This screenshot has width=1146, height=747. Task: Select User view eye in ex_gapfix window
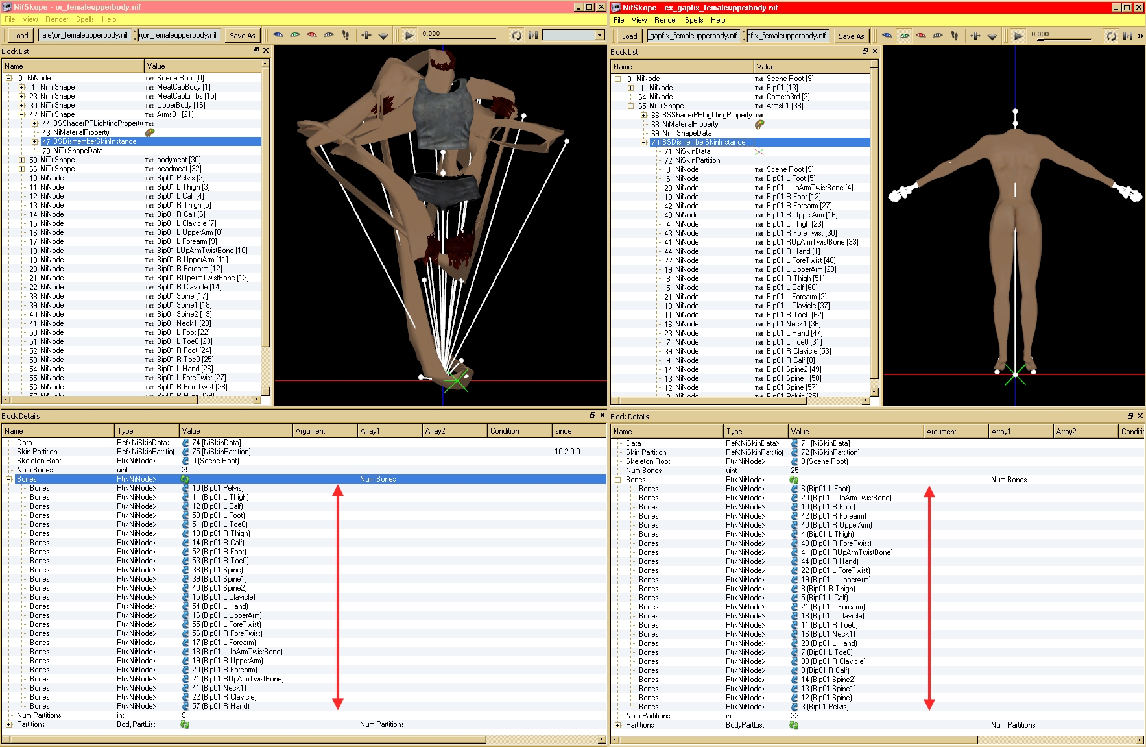click(x=938, y=36)
